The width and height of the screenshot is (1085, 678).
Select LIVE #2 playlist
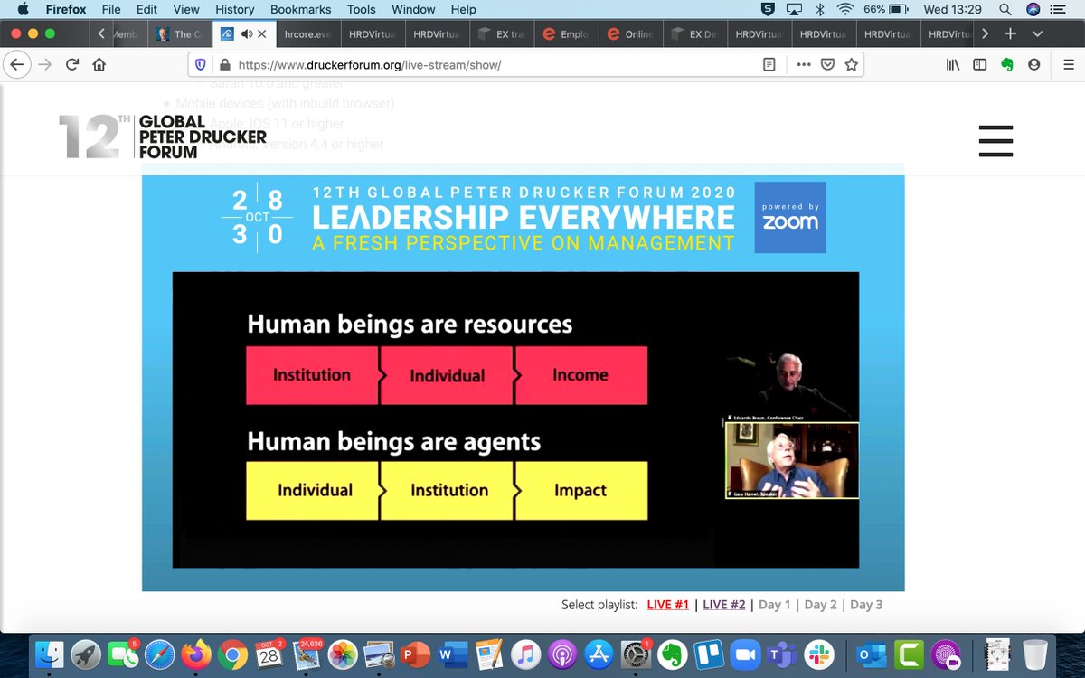724,605
